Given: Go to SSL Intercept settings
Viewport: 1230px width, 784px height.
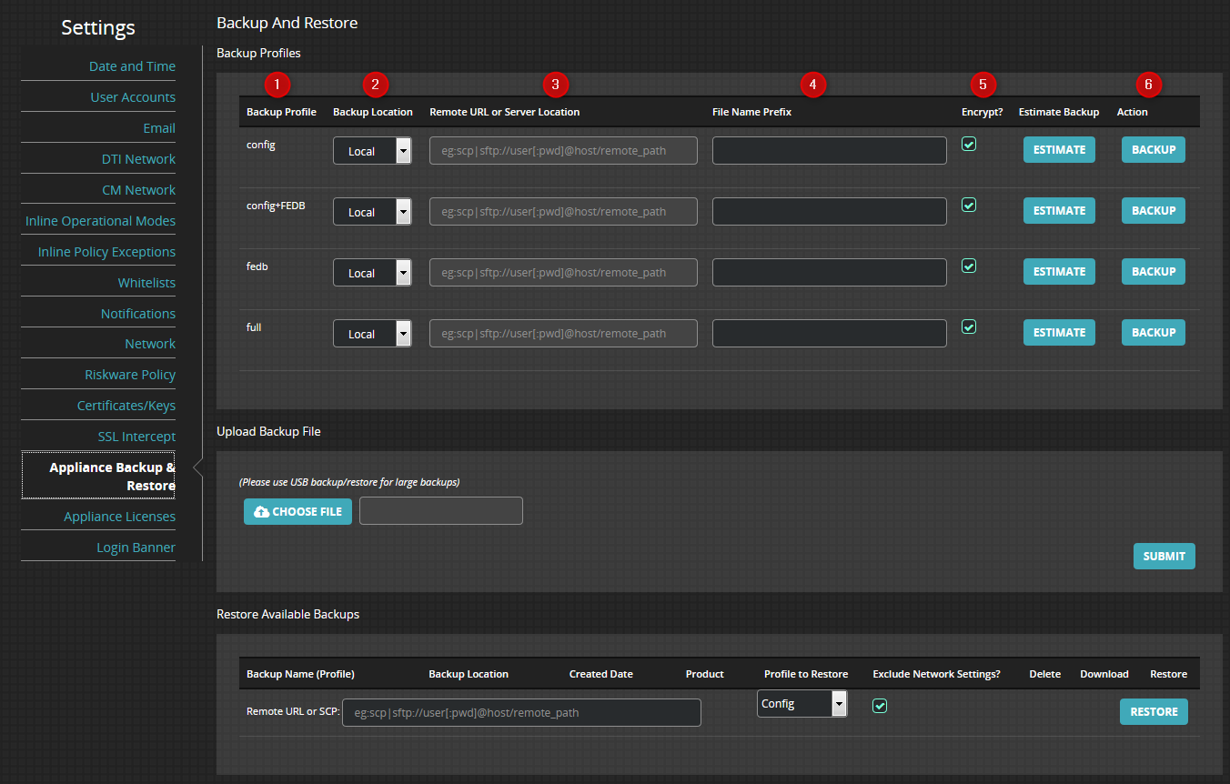Looking at the screenshot, I should pyautogui.click(x=136, y=437).
